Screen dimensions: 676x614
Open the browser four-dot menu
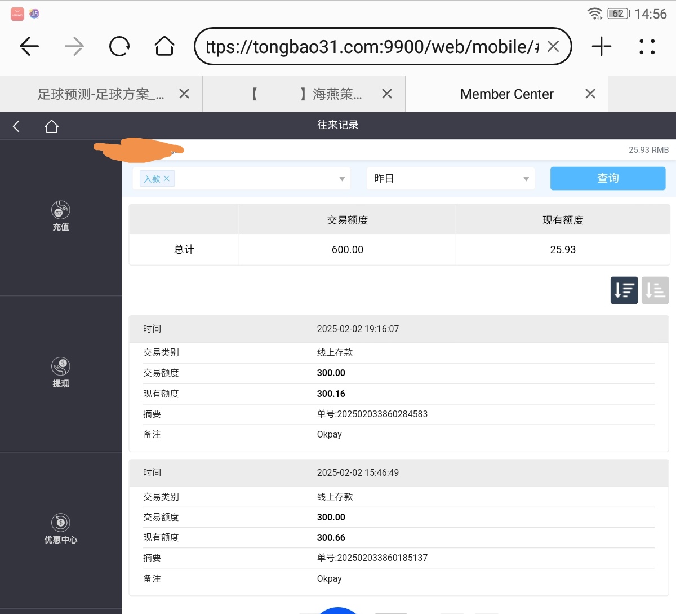(x=647, y=46)
